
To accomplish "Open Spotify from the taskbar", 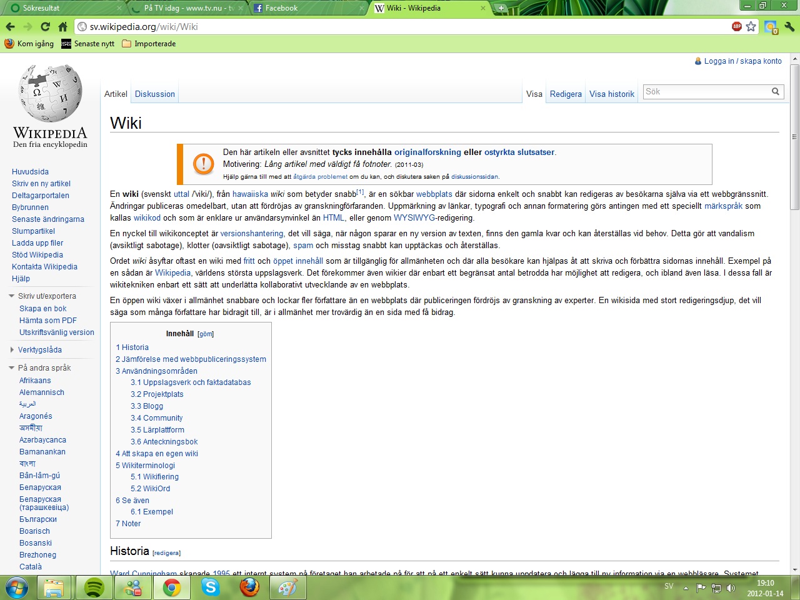I will click(94, 587).
